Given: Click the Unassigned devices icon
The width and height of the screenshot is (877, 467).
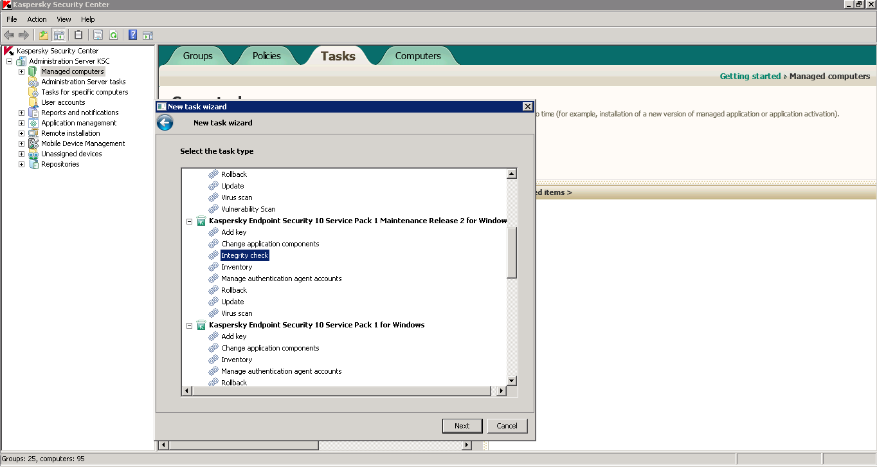Looking at the screenshot, I should coord(33,154).
